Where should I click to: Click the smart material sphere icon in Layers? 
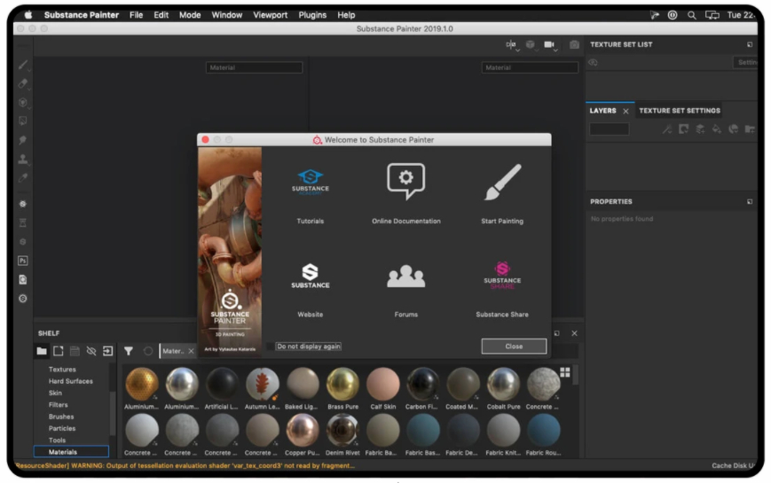[733, 129]
